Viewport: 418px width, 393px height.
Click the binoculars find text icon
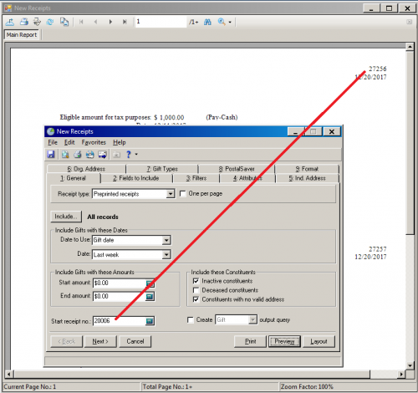coord(207,22)
